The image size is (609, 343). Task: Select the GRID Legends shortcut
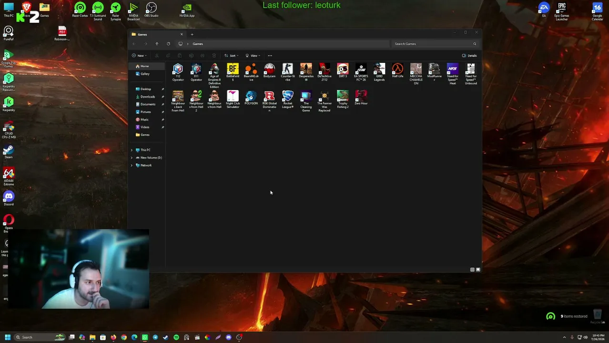click(x=379, y=72)
